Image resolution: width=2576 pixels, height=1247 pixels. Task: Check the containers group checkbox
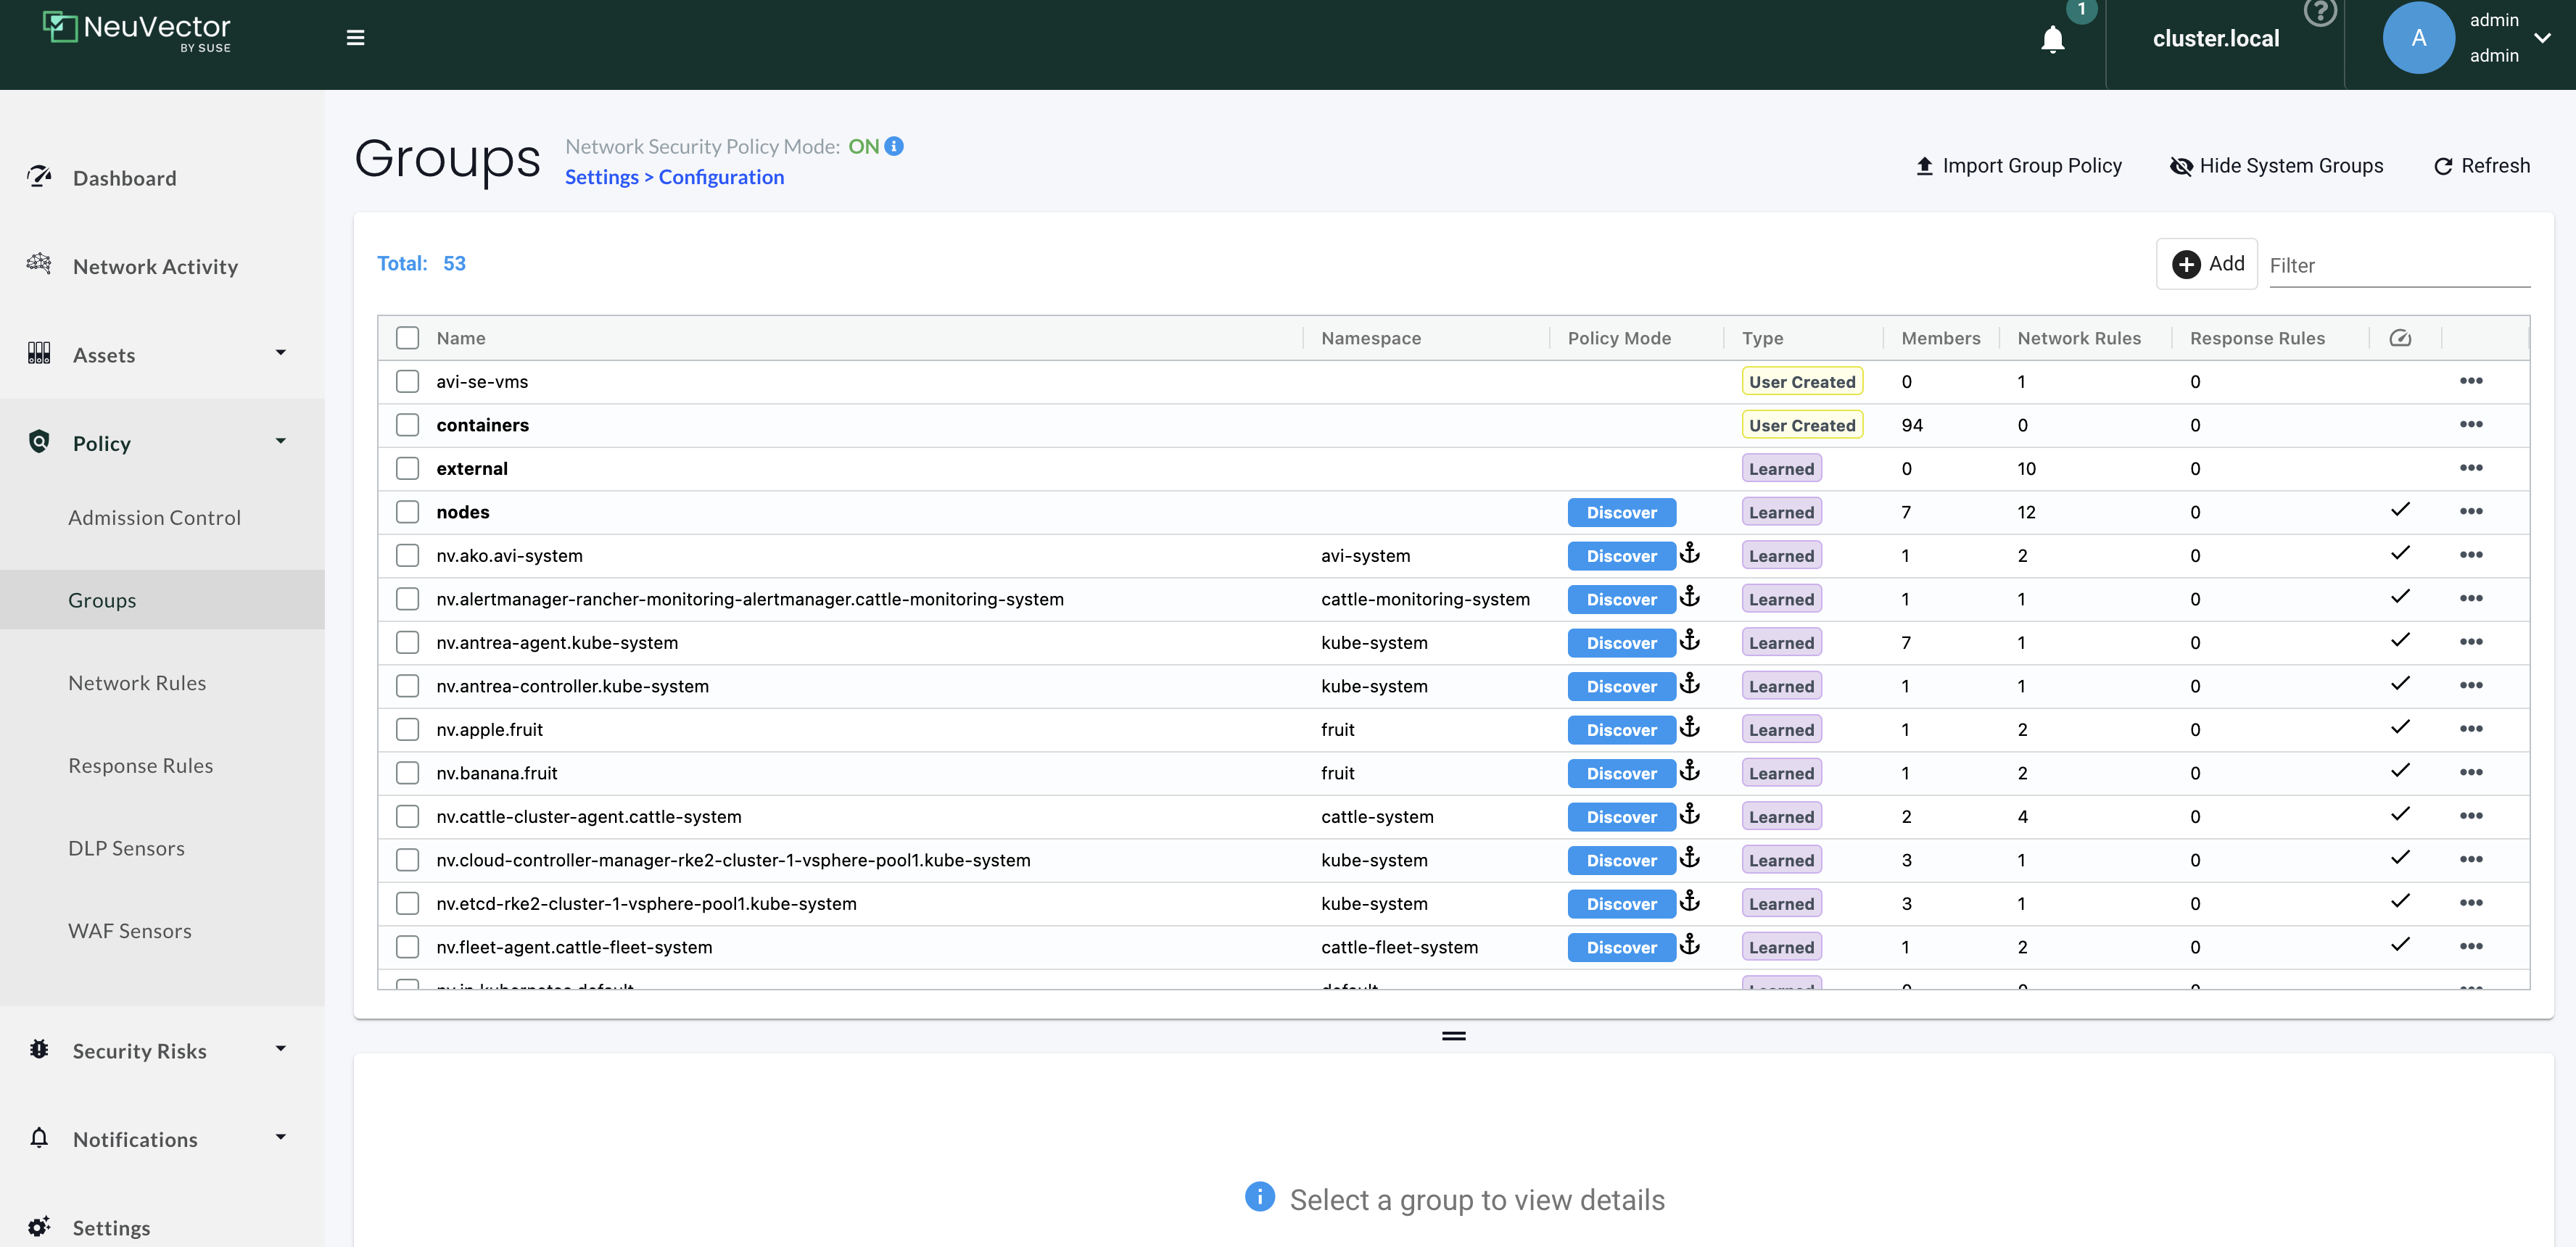click(x=407, y=425)
